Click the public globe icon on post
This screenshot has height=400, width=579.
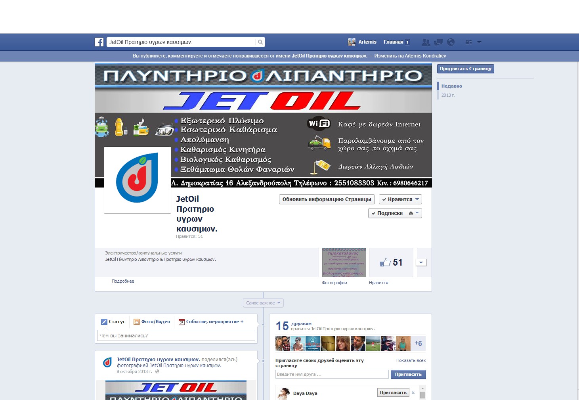pos(157,371)
